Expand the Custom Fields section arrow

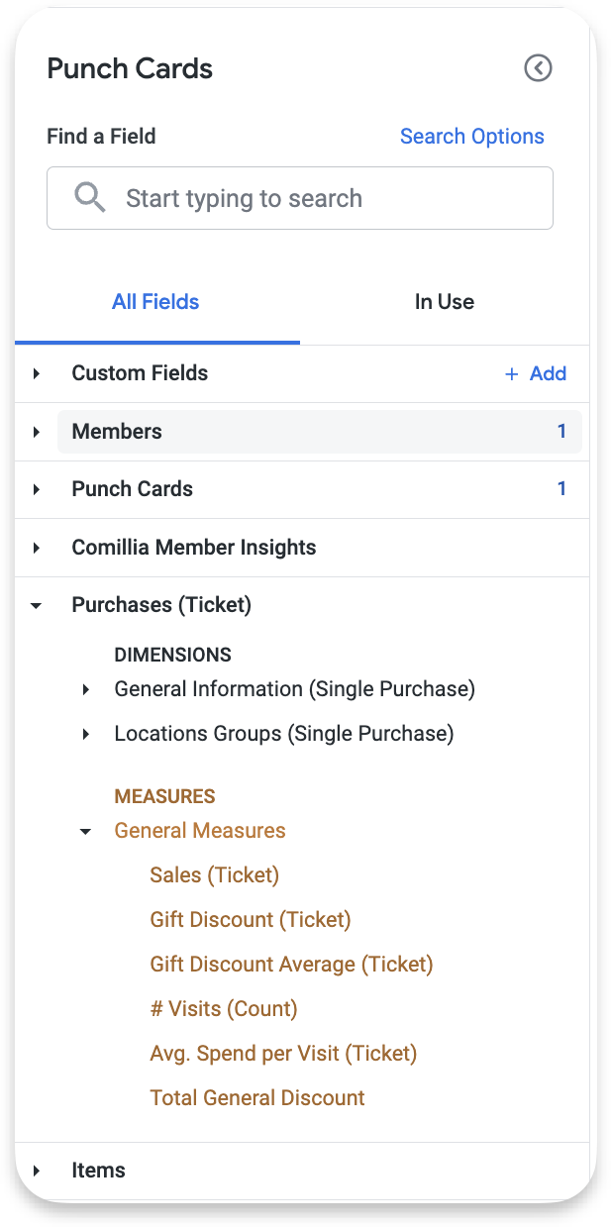[37, 373]
